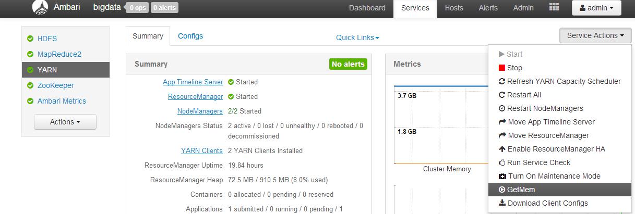The image size is (635, 214).
Task: Open the Service Actions dropdown
Action: (x=595, y=35)
